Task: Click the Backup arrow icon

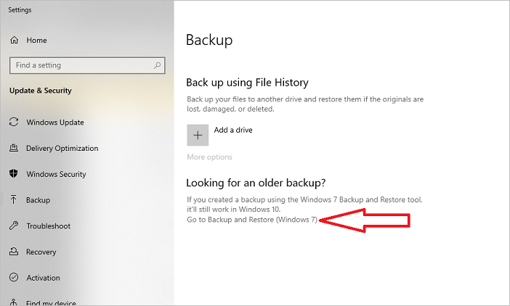Action: [14, 200]
